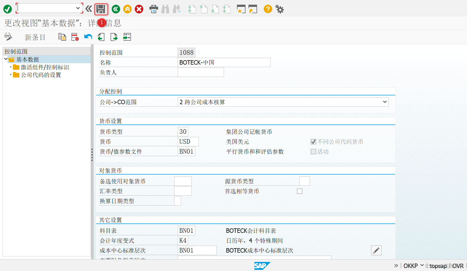The width and height of the screenshot is (467, 271).
Task: Click the OVR insert mode indicator
Action: [x=458, y=266]
